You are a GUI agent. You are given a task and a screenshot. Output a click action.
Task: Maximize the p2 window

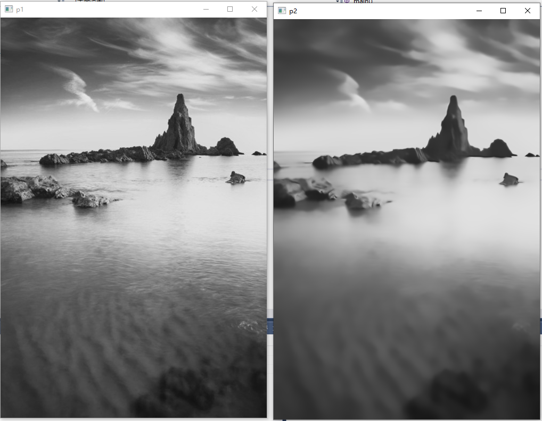[x=503, y=11]
